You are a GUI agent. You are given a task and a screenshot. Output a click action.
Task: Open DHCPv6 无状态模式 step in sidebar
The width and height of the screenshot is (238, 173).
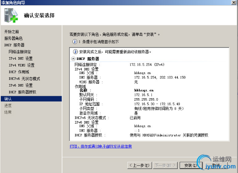(x=24, y=78)
